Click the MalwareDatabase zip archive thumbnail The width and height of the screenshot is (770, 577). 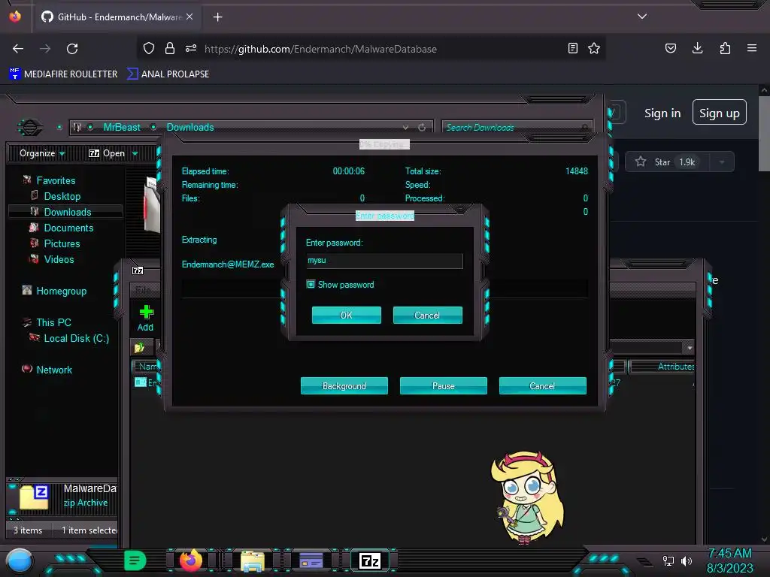pos(34,497)
